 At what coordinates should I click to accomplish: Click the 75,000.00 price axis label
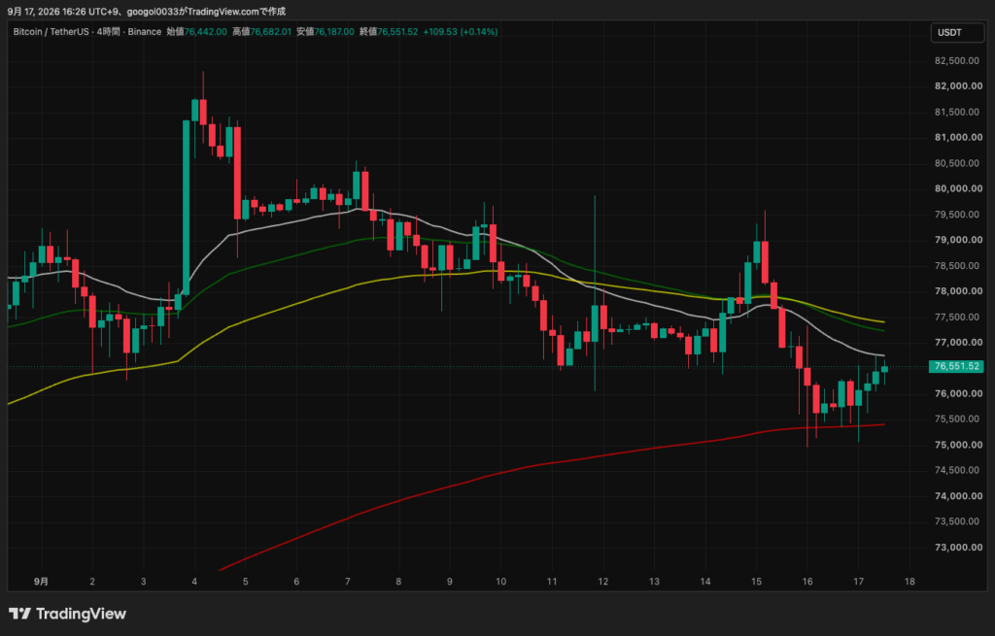point(958,445)
